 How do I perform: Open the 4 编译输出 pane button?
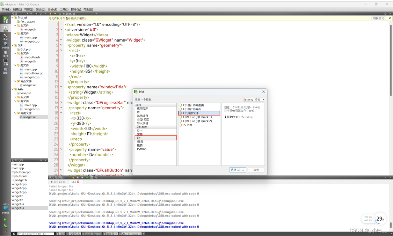pos(110,234)
